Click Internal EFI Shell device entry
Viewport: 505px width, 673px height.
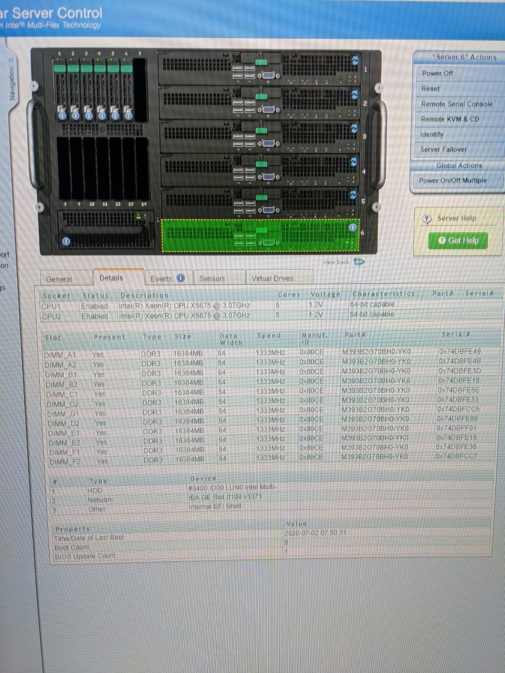(215, 506)
